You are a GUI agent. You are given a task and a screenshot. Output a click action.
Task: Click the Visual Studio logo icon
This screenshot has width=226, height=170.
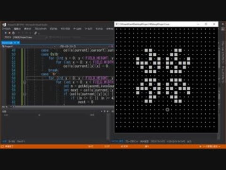tap(4, 25)
